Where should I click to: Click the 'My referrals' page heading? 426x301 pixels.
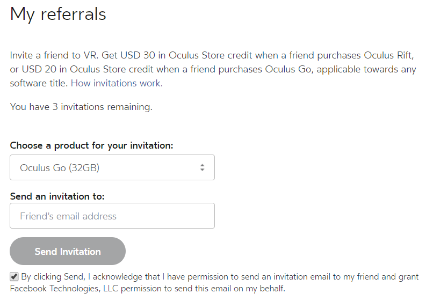[x=58, y=14]
